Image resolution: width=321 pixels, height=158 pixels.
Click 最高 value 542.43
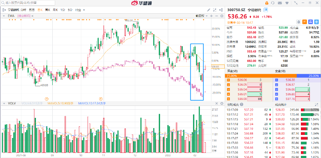coord(252,28)
